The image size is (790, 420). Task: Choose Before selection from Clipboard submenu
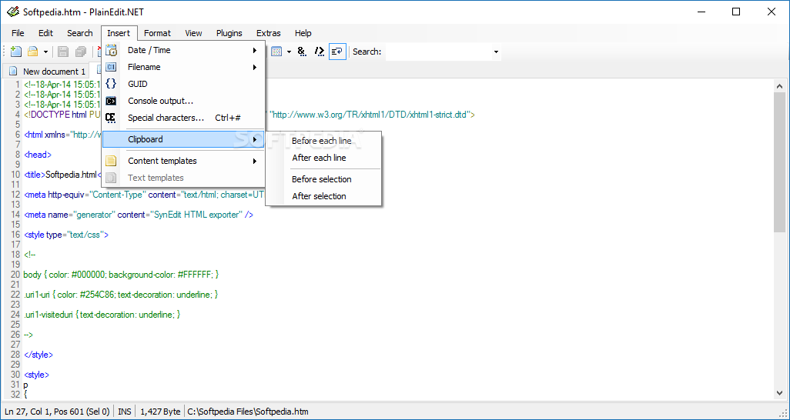[323, 179]
